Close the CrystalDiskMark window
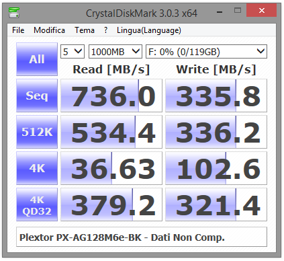 click(x=261, y=10)
